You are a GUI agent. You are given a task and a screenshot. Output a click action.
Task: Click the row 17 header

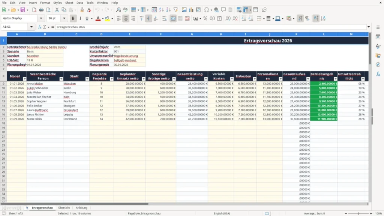(3, 119)
